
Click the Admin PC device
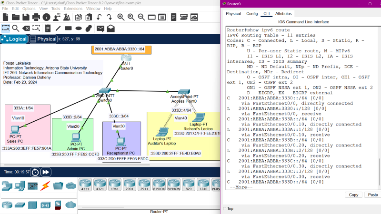pos(76,137)
